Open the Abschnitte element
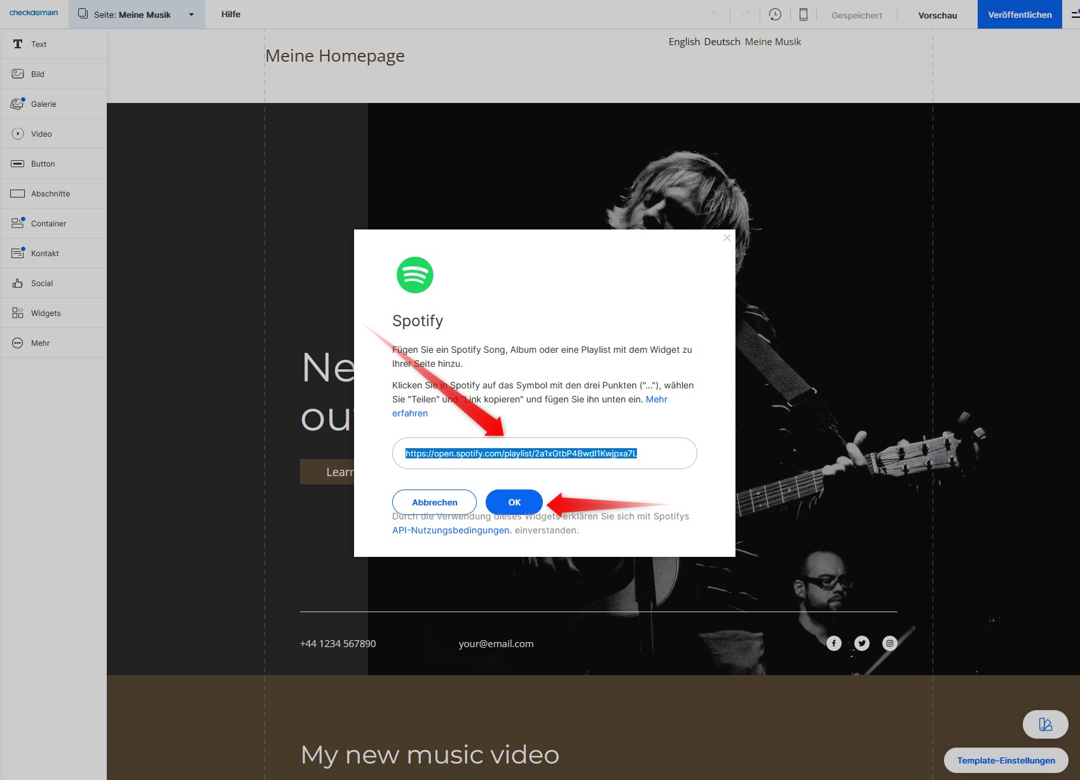This screenshot has height=780, width=1080. 49,193
